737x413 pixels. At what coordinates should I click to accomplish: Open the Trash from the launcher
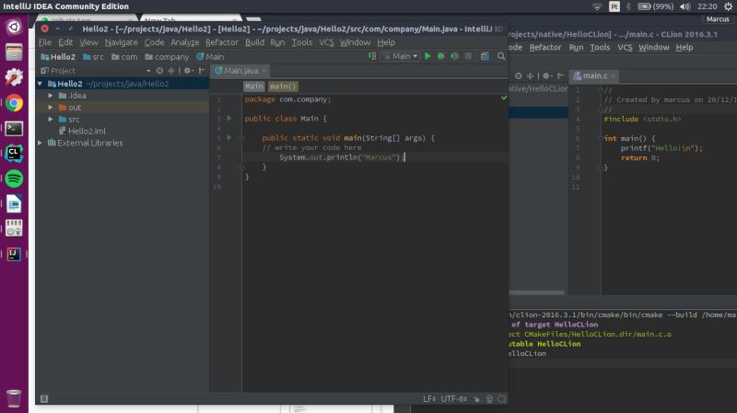(x=14, y=398)
